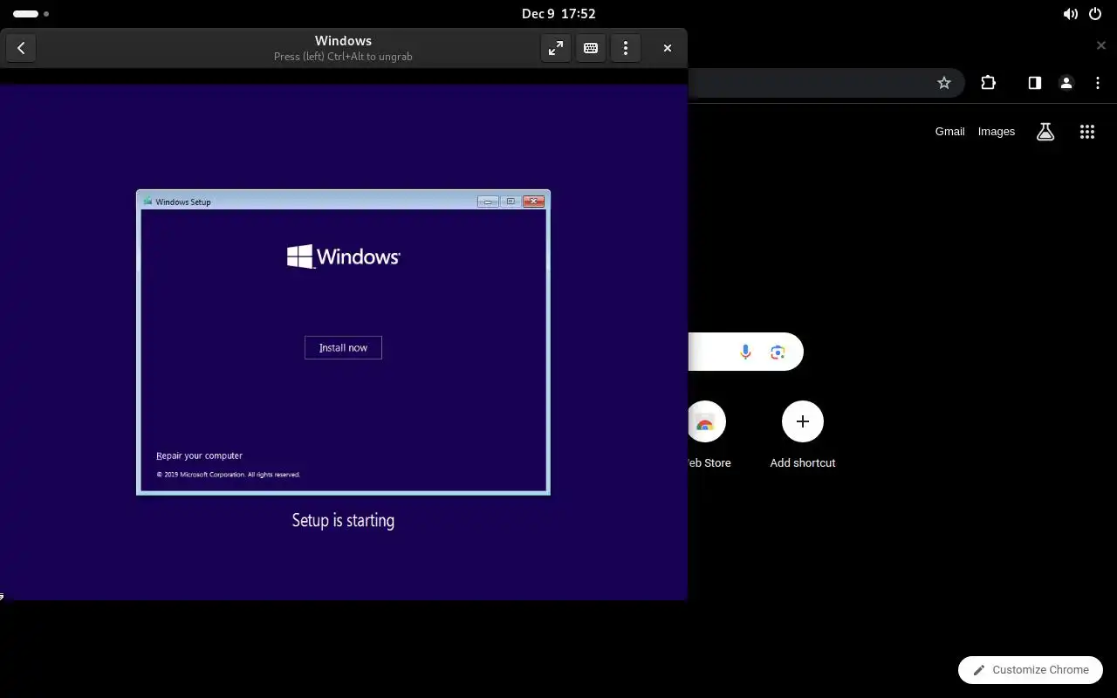This screenshot has height=698, width=1117.
Task: Maximize the Windows Setup dialog
Action: pyautogui.click(x=511, y=202)
